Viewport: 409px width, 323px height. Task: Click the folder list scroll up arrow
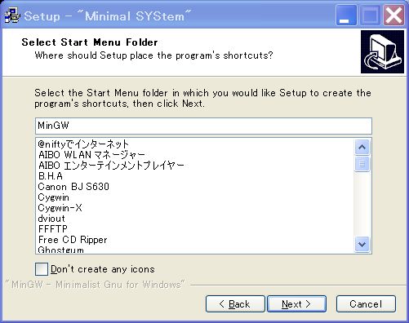click(x=362, y=148)
